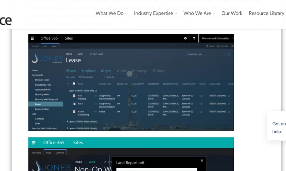Click the LIBRARY tab in the lower screenshot

click(x=60, y=152)
